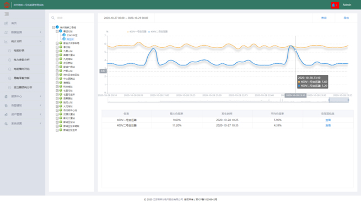Viewport: 361px width, 203px height.
Task: Click the 报表中心 report icon
Action: pos(6,97)
